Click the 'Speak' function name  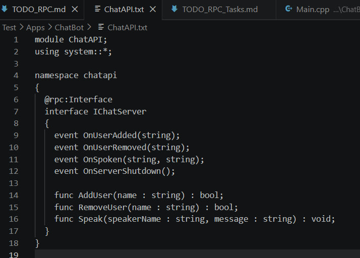click(x=90, y=219)
